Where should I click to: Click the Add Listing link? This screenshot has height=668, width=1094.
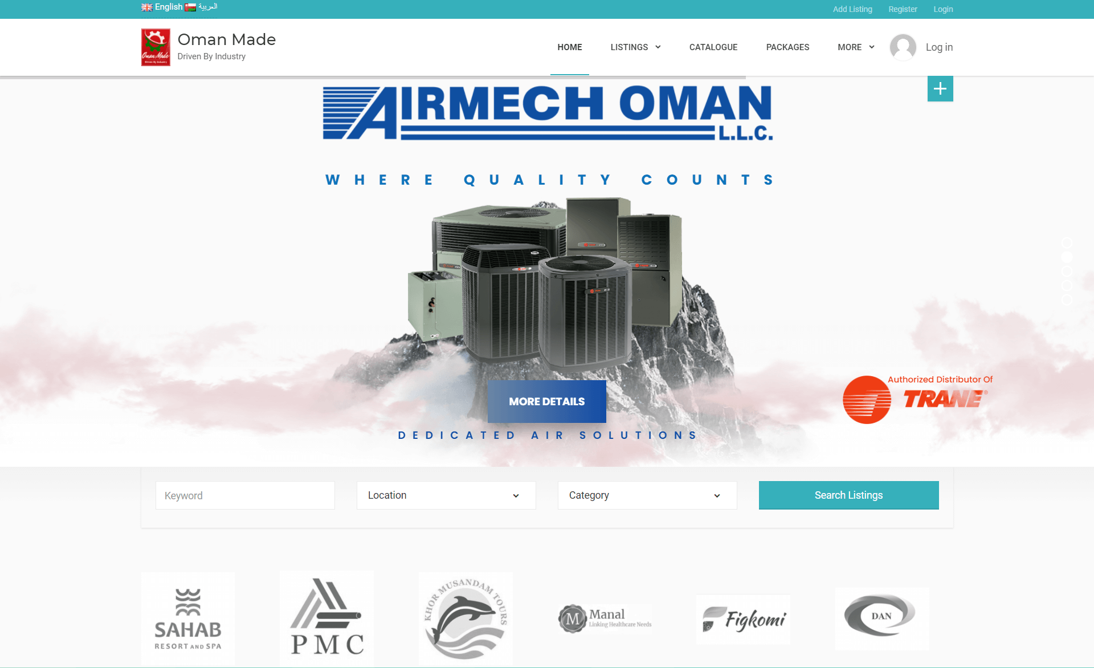pyautogui.click(x=852, y=9)
